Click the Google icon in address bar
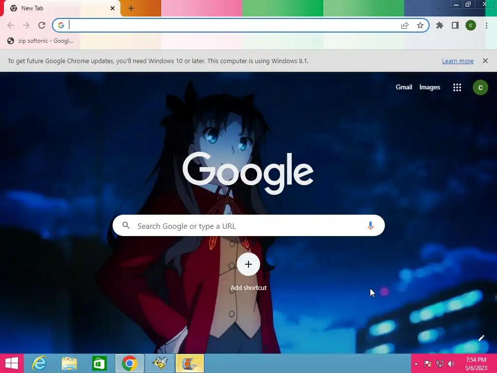The width and height of the screenshot is (497, 373). click(61, 25)
